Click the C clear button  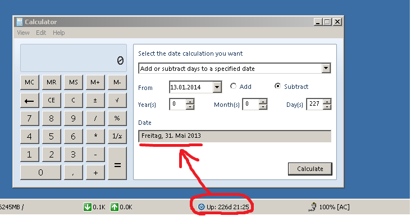click(x=74, y=101)
